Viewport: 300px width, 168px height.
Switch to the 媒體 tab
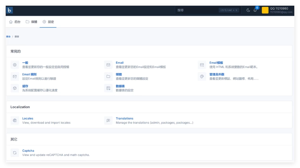(x=31, y=22)
